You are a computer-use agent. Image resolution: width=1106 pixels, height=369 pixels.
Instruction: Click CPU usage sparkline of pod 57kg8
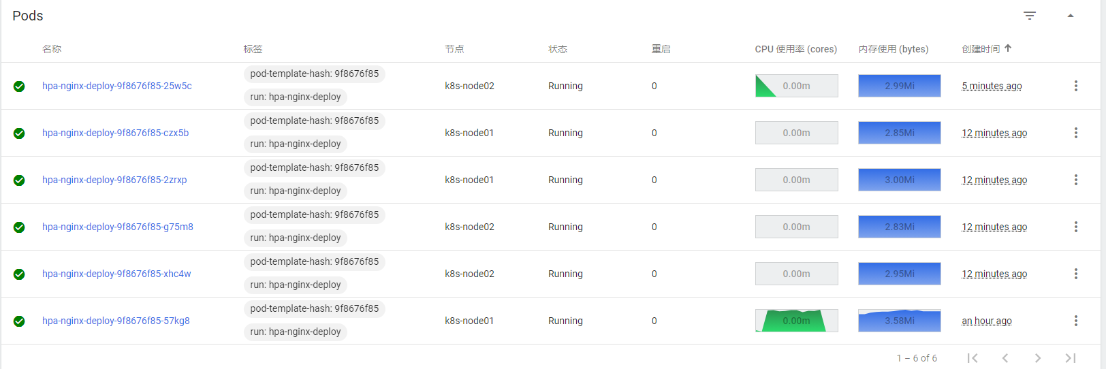coord(796,321)
